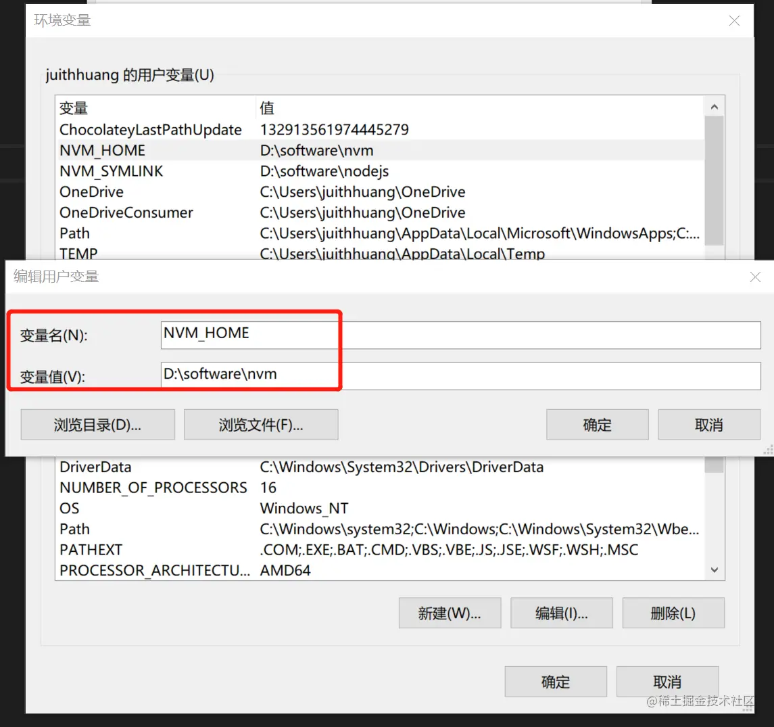Select PATHEXT system variable row
Image resolution: width=774 pixels, height=727 pixels.
[380, 550]
